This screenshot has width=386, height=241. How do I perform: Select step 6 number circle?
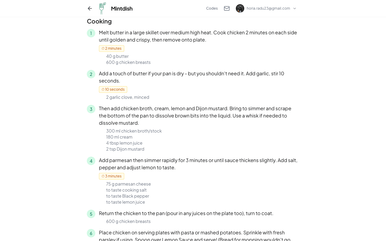[91, 233]
